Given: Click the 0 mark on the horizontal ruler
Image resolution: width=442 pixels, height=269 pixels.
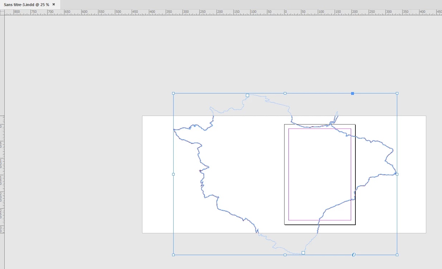Looking at the screenshot, I should [286, 12].
